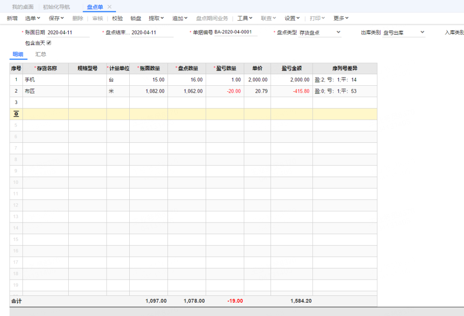Select the 盘点单 tab
The height and width of the screenshot is (316, 464).
95,7
